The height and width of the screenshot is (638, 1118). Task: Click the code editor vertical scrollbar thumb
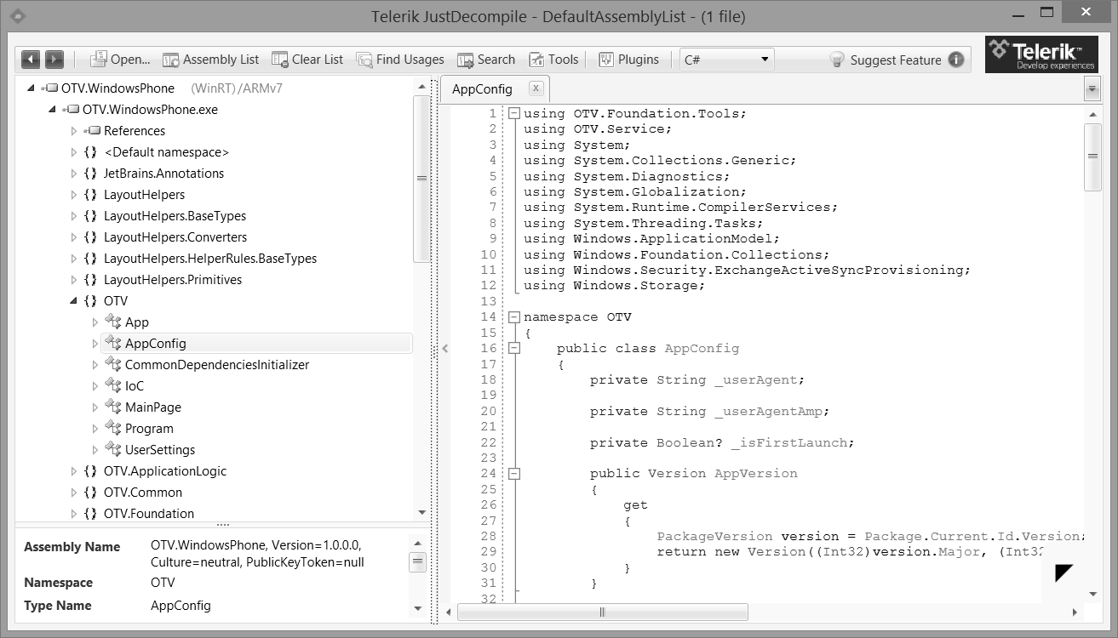click(1092, 157)
